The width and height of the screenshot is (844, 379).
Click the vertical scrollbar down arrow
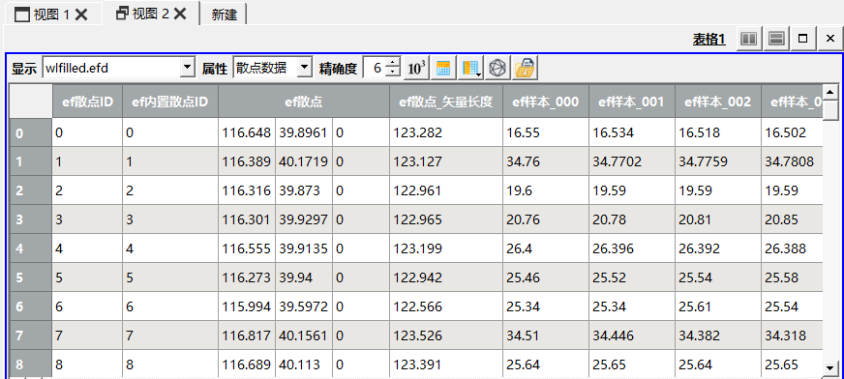pyautogui.click(x=830, y=368)
